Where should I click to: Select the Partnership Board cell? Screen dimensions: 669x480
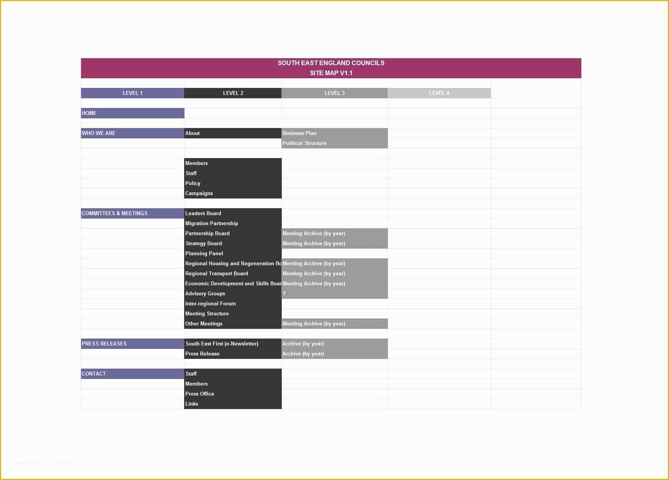233,233
